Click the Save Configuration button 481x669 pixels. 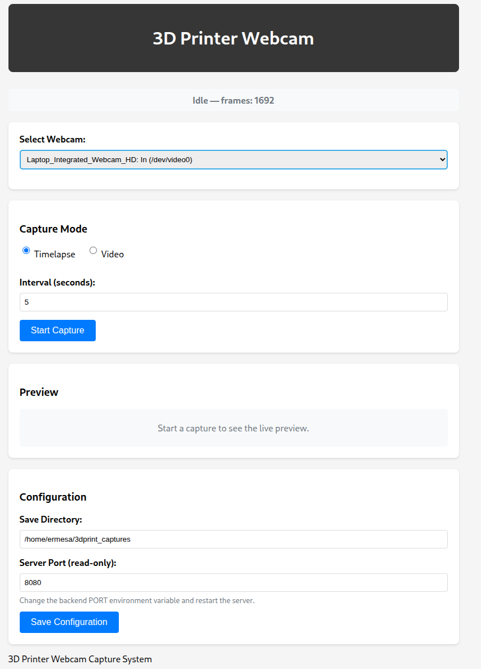(x=69, y=622)
